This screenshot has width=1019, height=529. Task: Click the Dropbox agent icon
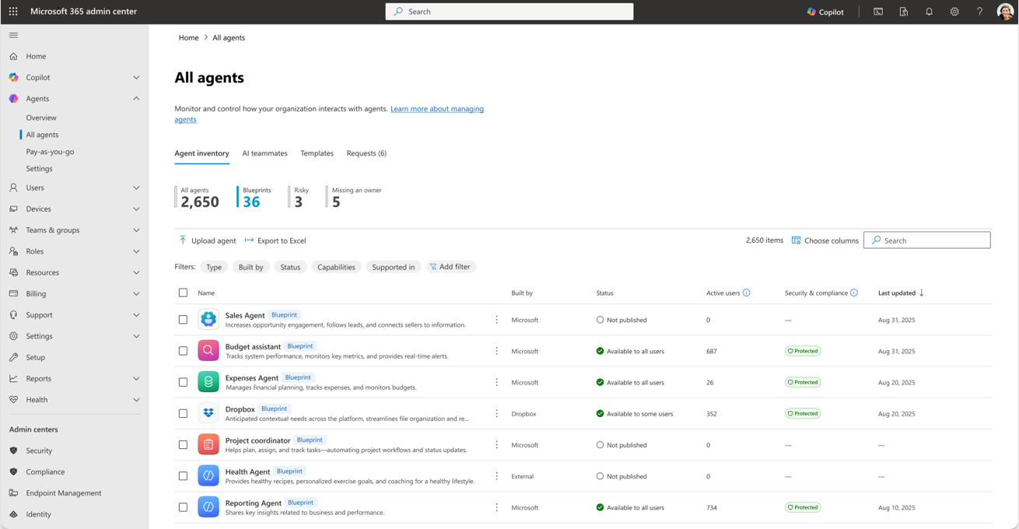pos(208,413)
